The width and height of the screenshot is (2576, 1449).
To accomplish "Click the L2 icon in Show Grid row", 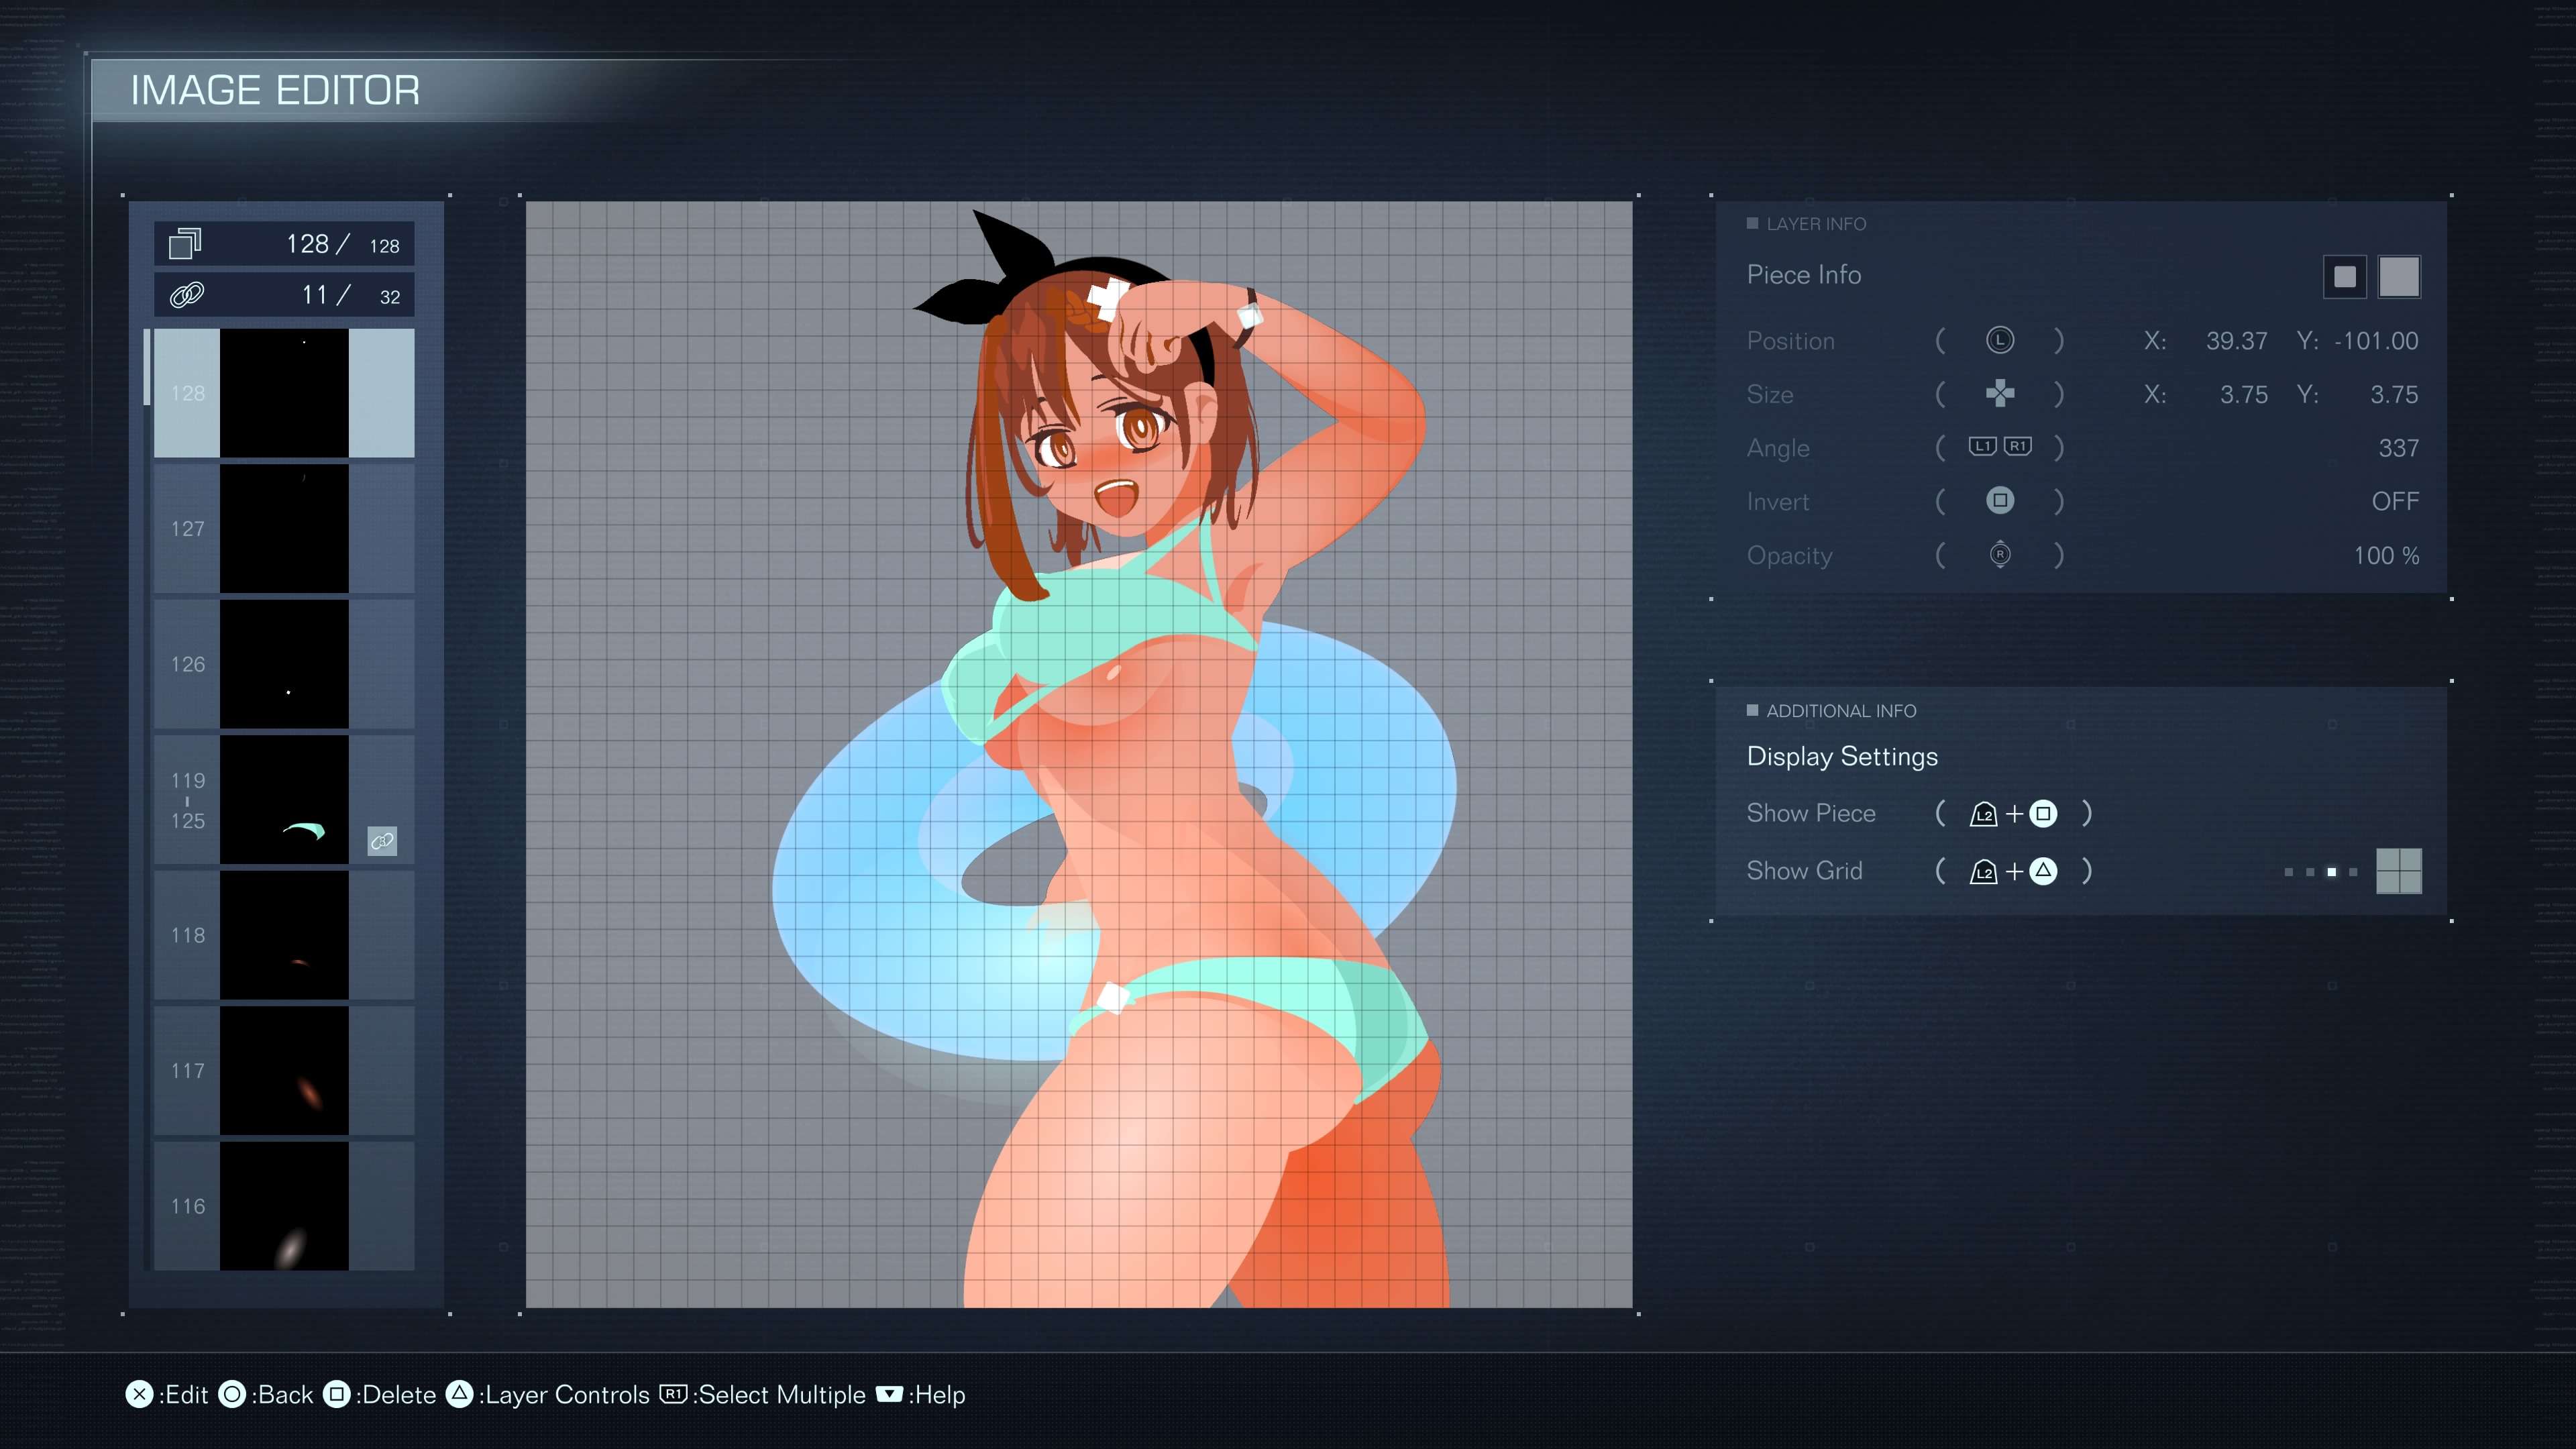I will [1983, 872].
